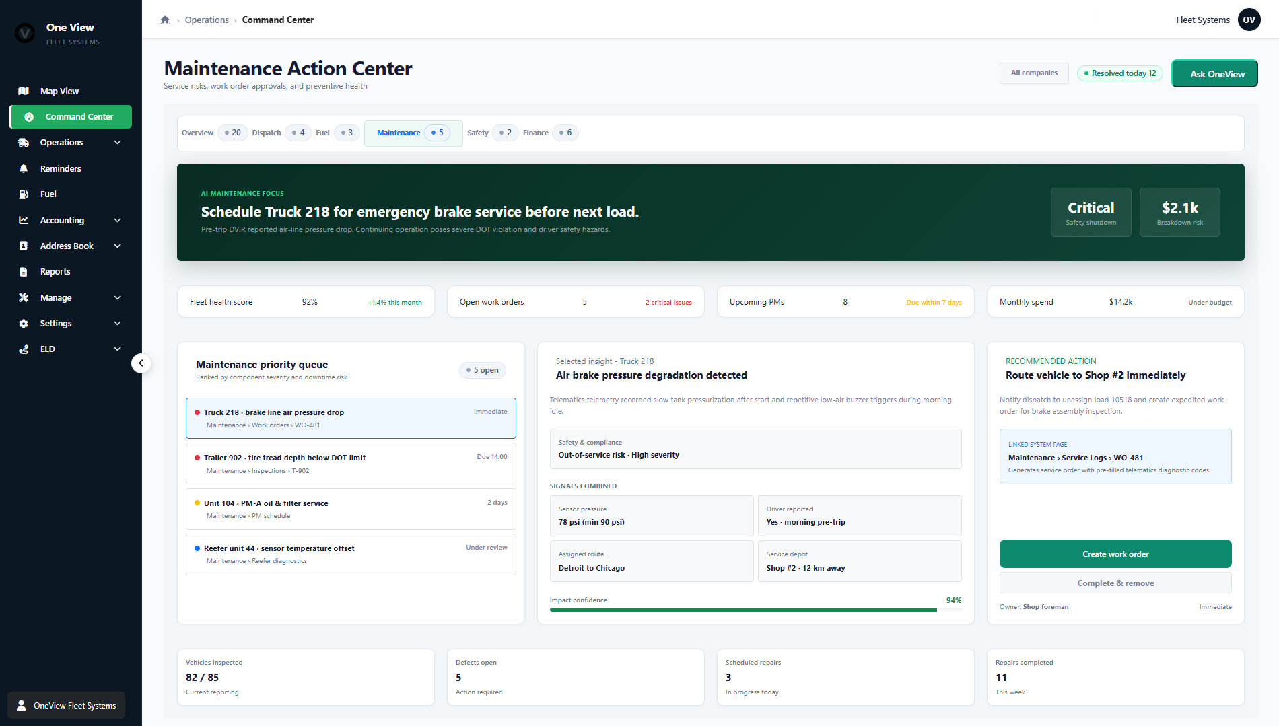Click Create work order button
1279x726 pixels.
coord(1115,554)
